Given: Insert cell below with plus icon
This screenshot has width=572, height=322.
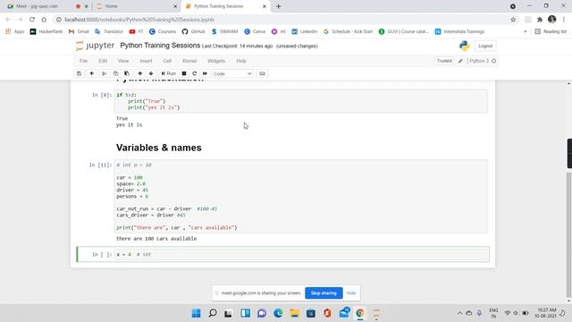Looking at the screenshot, I should point(91,73).
